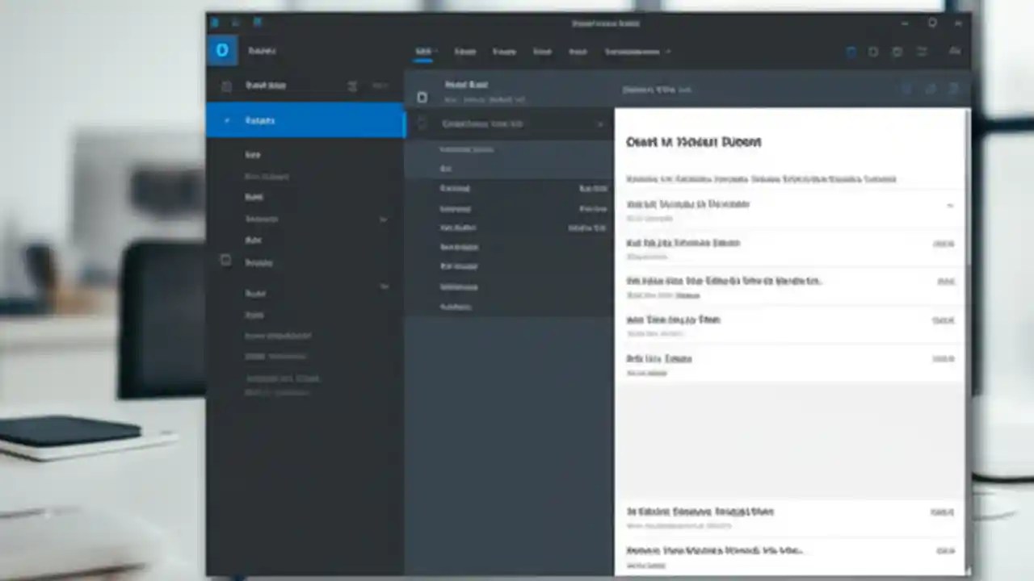Select the highlighted Inbox folder in the sidebar

(260, 120)
